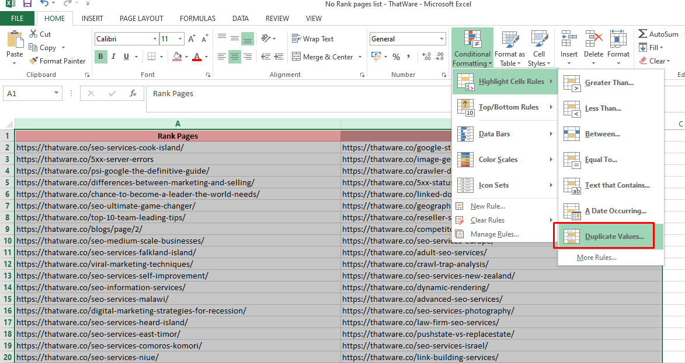Click Increase Indent icon
Screen dimensions: 685x363
click(279, 57)
